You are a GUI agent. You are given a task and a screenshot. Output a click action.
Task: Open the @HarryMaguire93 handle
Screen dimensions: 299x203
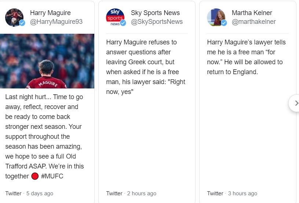pyautogui.click(x=56, y=22)
